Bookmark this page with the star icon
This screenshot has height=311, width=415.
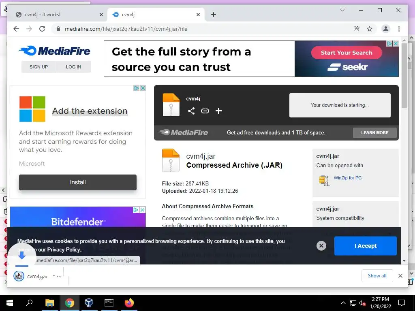click(370, 29)
